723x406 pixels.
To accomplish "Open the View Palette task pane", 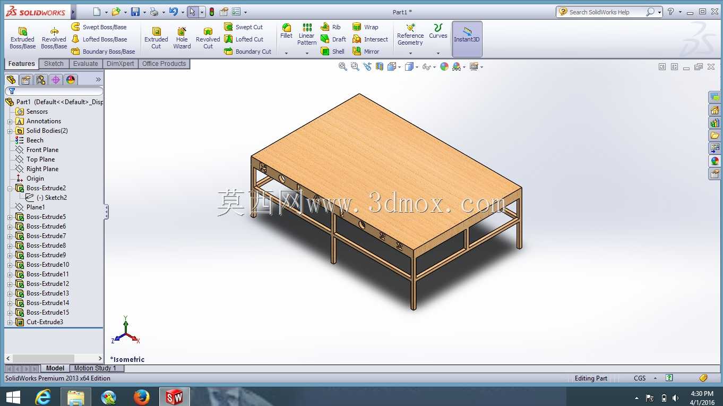I will click(x=715, y=148).
